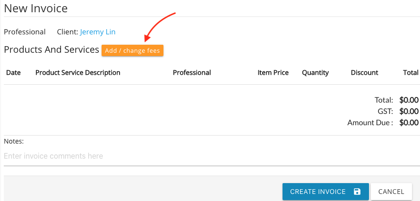Click the New Invoice page heading
The height and width of the screenshot is (201, 420).
(x=35, y=8)
